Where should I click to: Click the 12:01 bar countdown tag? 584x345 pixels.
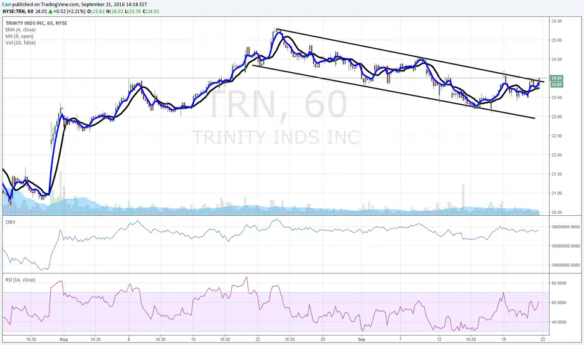pyautogui.click(x=556, y=85)
